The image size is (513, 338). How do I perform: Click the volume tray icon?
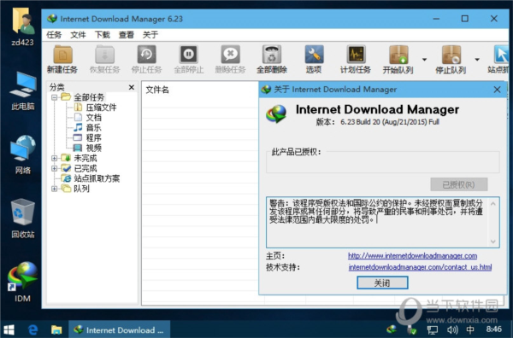click(x=452, y=329)
